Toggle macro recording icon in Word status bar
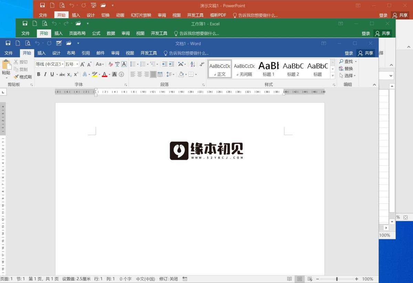 pyautogui.click(x=185, y=279)
